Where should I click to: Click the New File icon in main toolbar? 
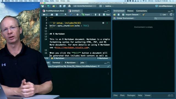42,6
